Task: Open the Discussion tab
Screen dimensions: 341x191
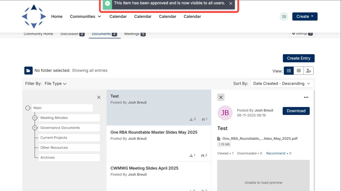Action: (72, 34)
